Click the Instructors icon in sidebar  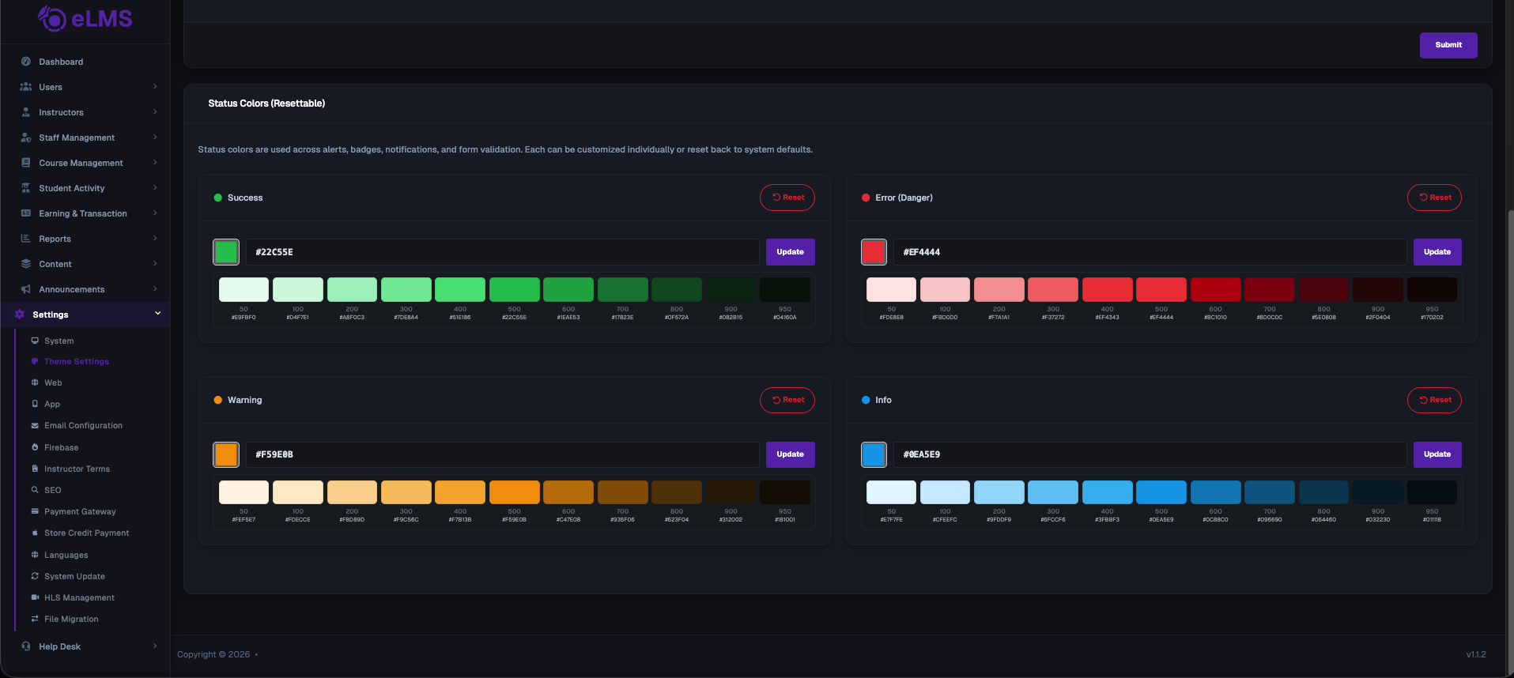click(26, 112)
